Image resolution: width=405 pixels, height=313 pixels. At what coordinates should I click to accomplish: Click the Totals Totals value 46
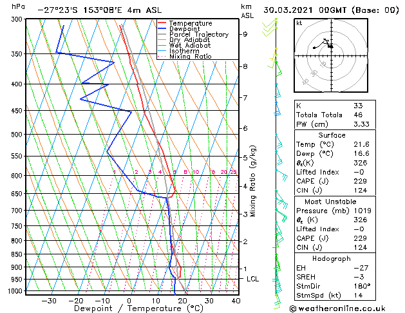coord(358,115)
